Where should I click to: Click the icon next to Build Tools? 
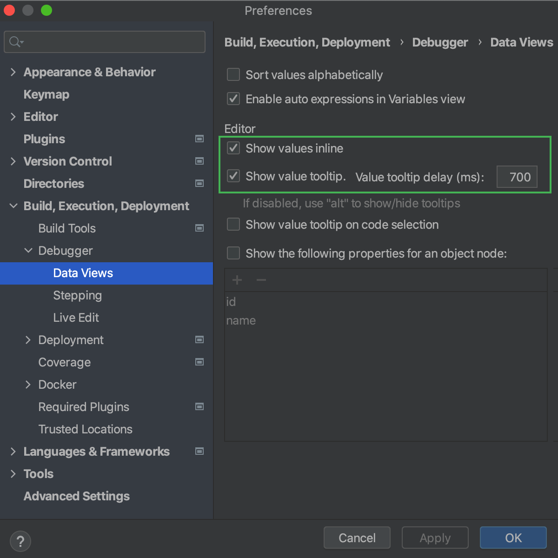(199, 228)
